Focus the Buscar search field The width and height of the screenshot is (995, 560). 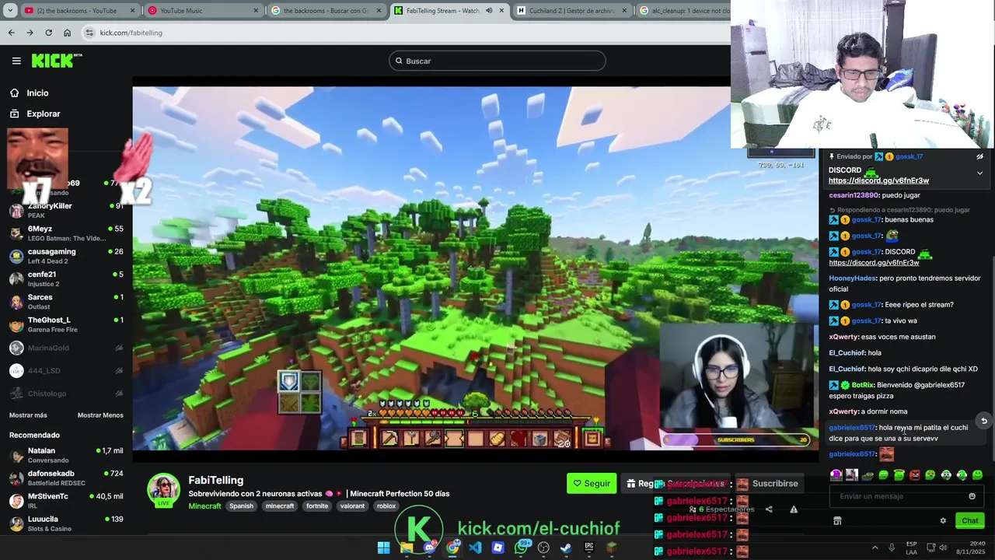(x=497, y=61)
